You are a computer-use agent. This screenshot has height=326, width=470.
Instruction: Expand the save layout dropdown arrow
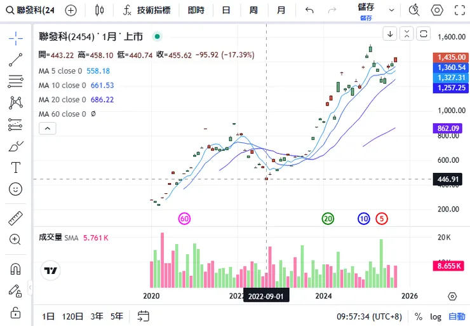point(391,11)
